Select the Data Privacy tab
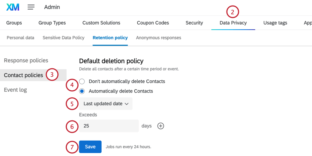312x156 pixels. [x=233, y=23]
